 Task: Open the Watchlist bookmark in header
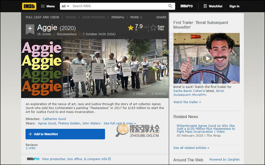[x=213, y=6]
